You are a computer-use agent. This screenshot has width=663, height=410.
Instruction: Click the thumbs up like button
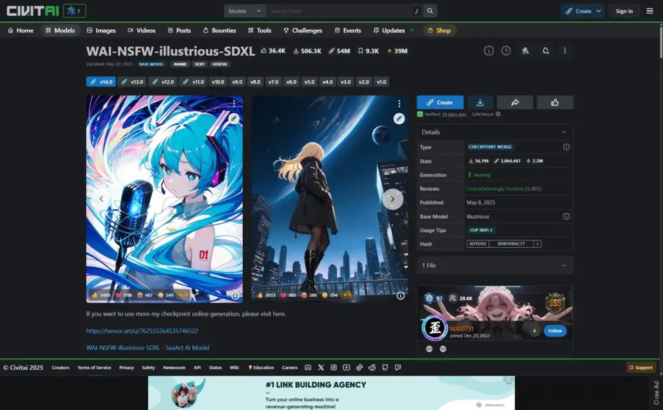click(555, 102)
